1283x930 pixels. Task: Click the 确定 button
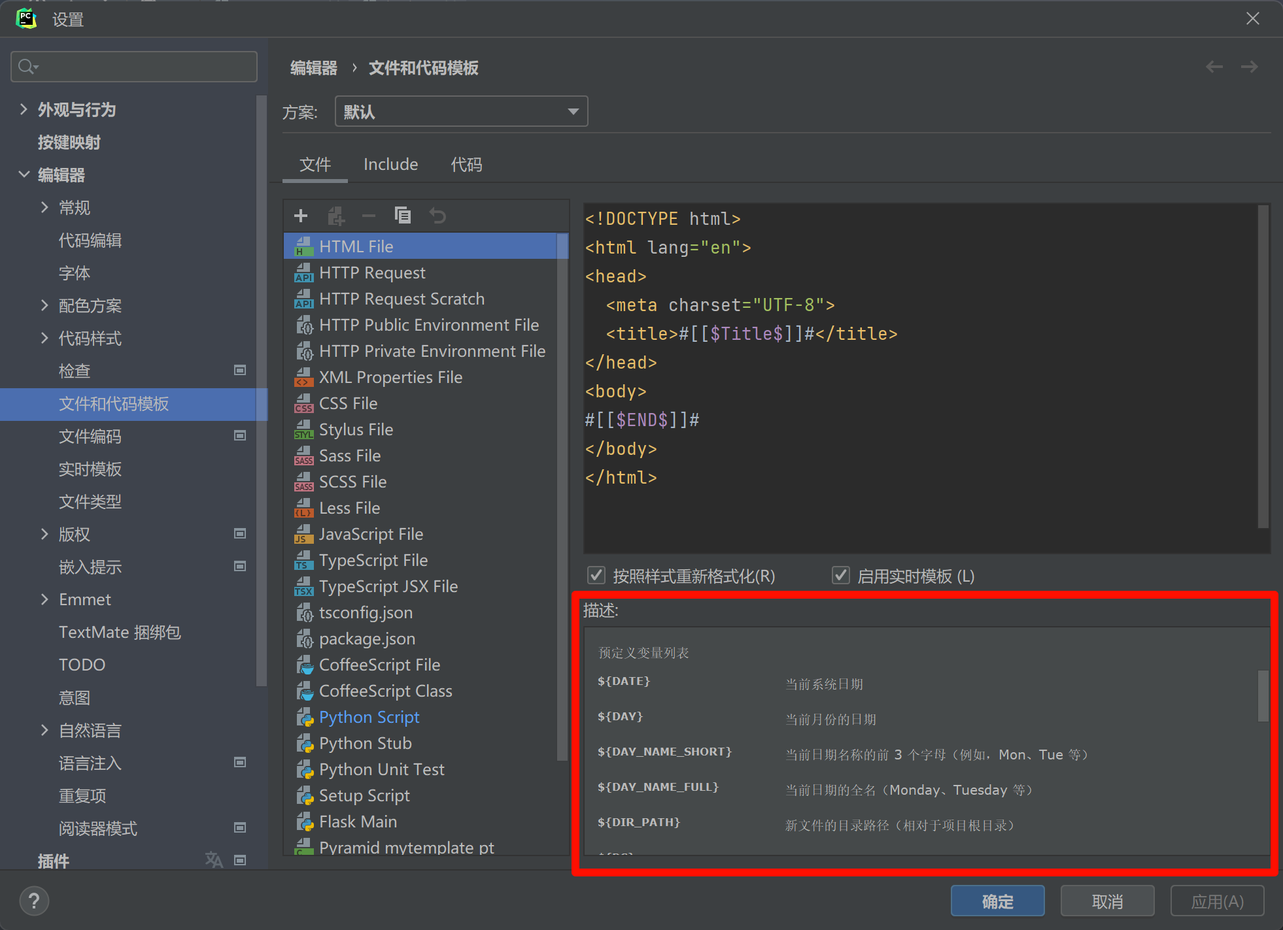pos(997,901)
